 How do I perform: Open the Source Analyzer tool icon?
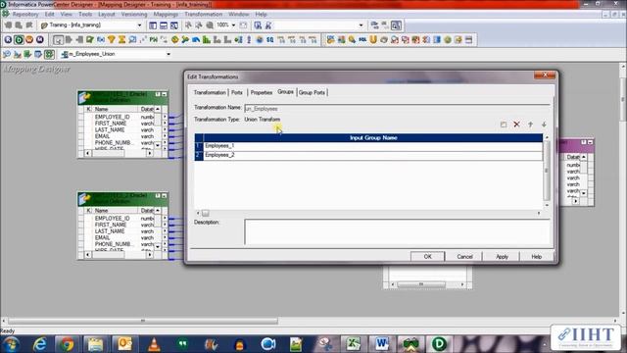(x=7, y=54)
